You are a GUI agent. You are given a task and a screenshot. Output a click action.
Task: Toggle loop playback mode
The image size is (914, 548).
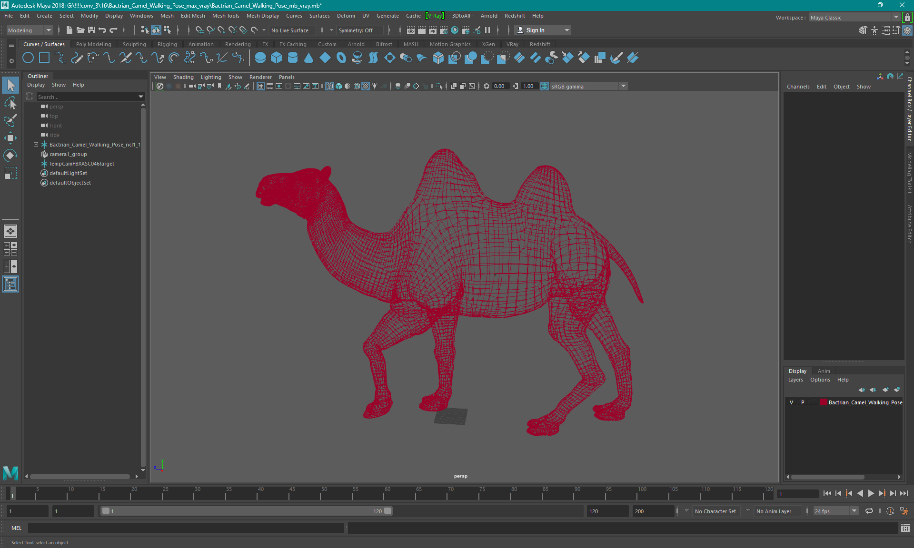pos(869,511)
